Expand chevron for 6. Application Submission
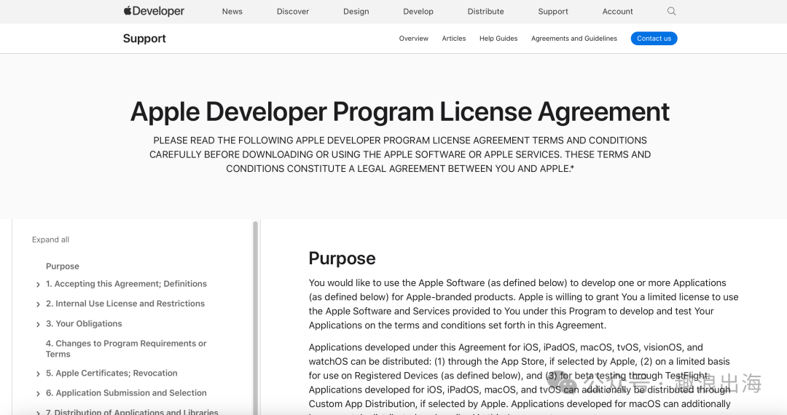The width and height of the screenshot is (787, 415). (x=38, y=393)
